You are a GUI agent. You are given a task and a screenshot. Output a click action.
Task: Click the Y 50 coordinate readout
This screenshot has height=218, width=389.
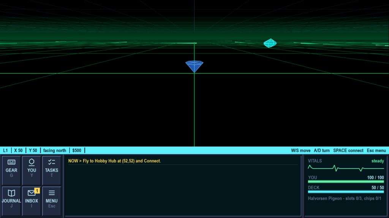click(33, 151)
